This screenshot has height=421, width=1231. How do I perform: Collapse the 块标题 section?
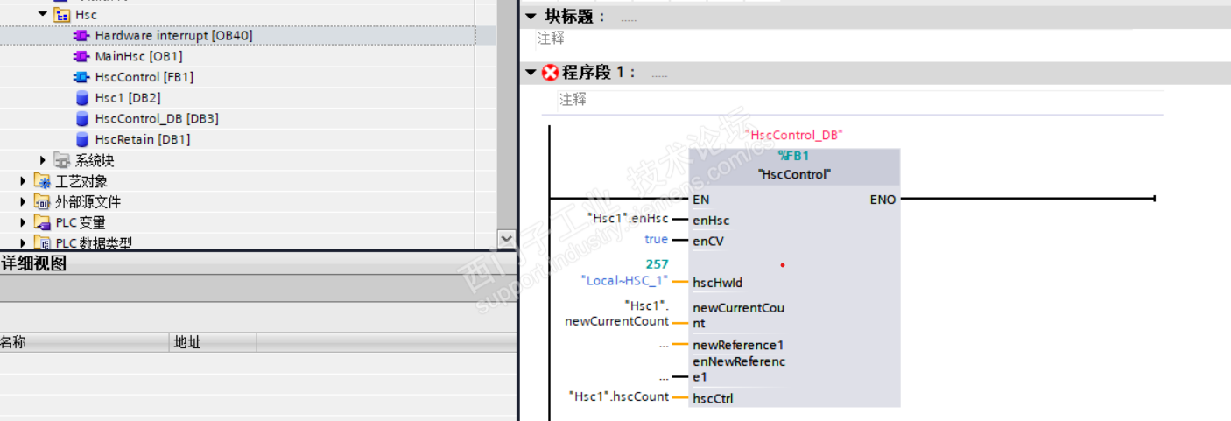click(531, 17)
